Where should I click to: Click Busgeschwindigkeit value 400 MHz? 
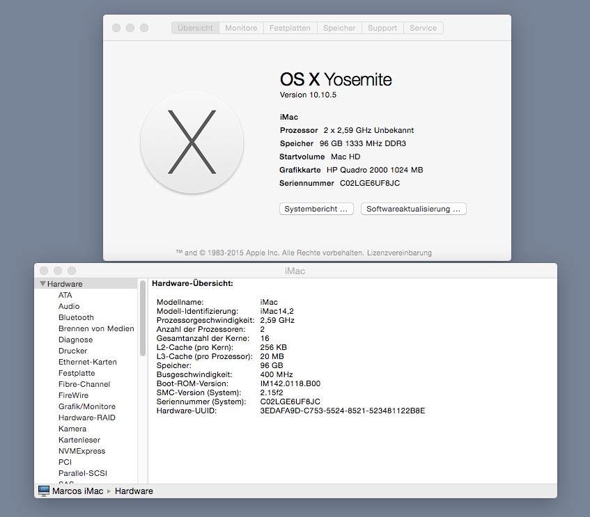(x=276, y=374)
